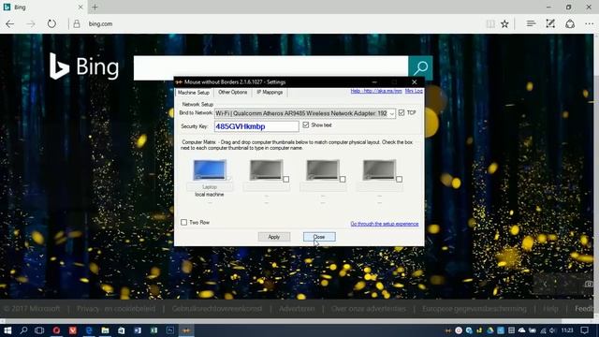Click the red circular Opera taskbar icon
Image resolution: width=599 pixels, height=337 pixels.
tap(56, 330)
